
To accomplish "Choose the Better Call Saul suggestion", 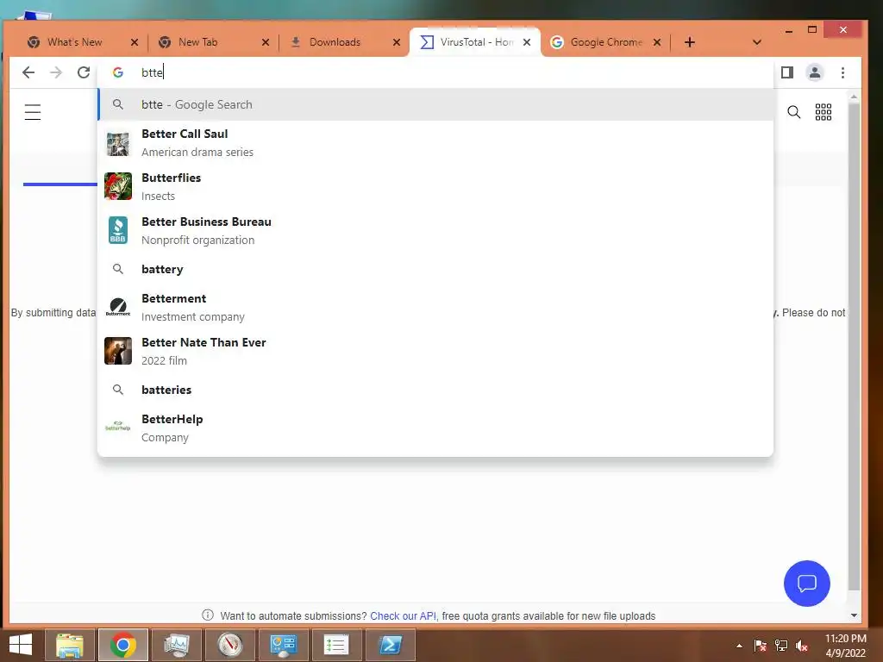I will coord(435,143).
